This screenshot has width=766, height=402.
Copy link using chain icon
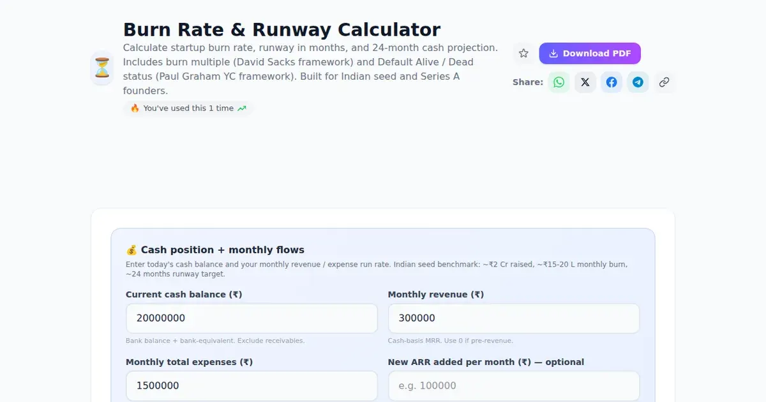click(664, 82)
